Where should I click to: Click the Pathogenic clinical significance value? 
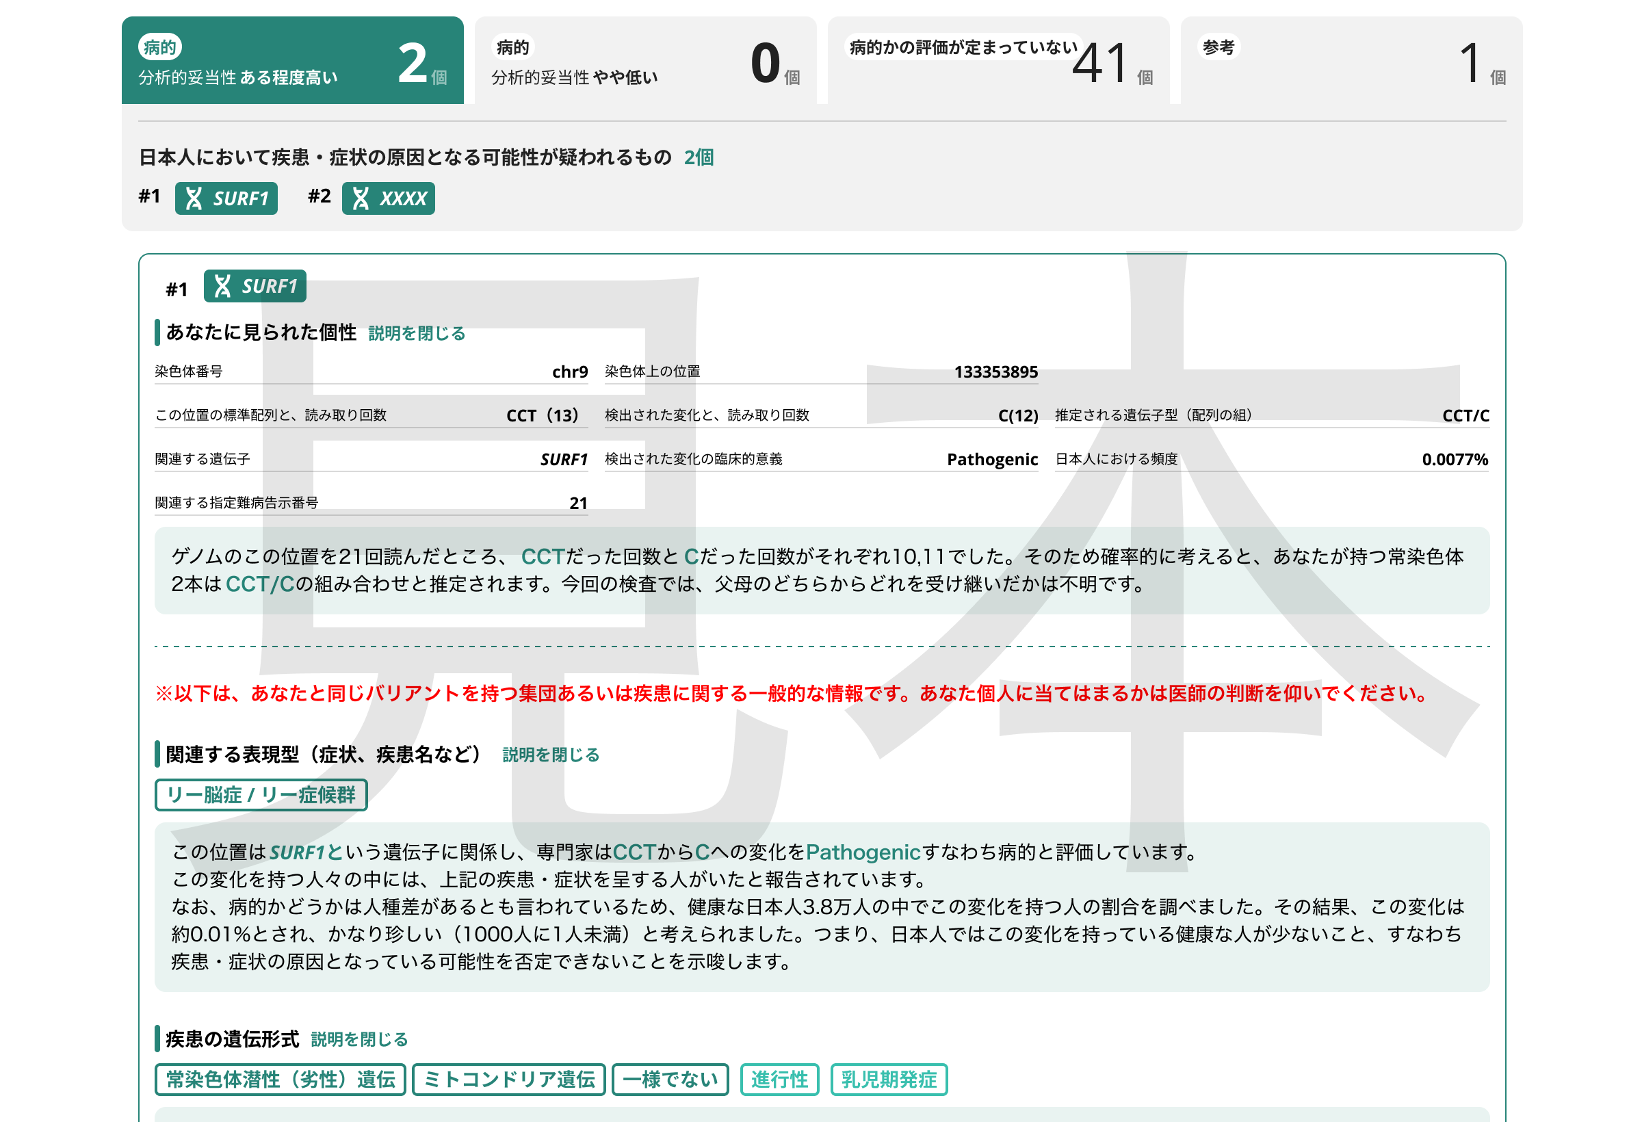pos(991,459)
